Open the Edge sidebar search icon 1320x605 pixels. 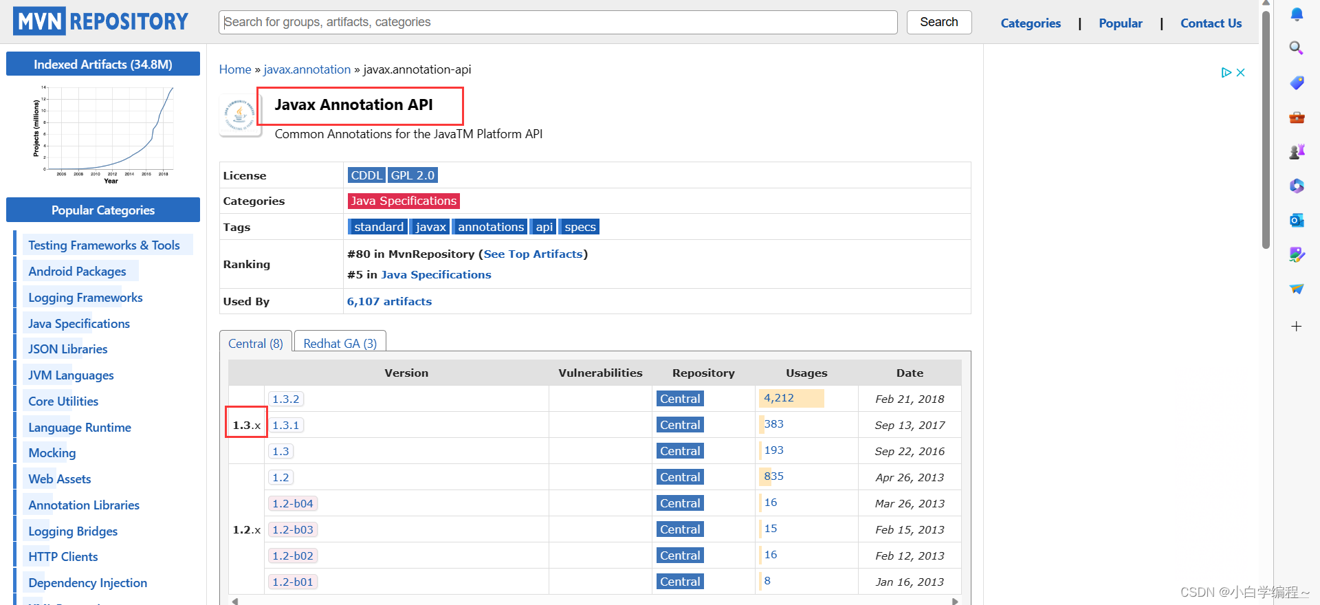click(x=1297, y=48)
